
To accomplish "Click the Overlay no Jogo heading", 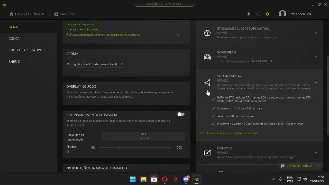I will point(81,87).
